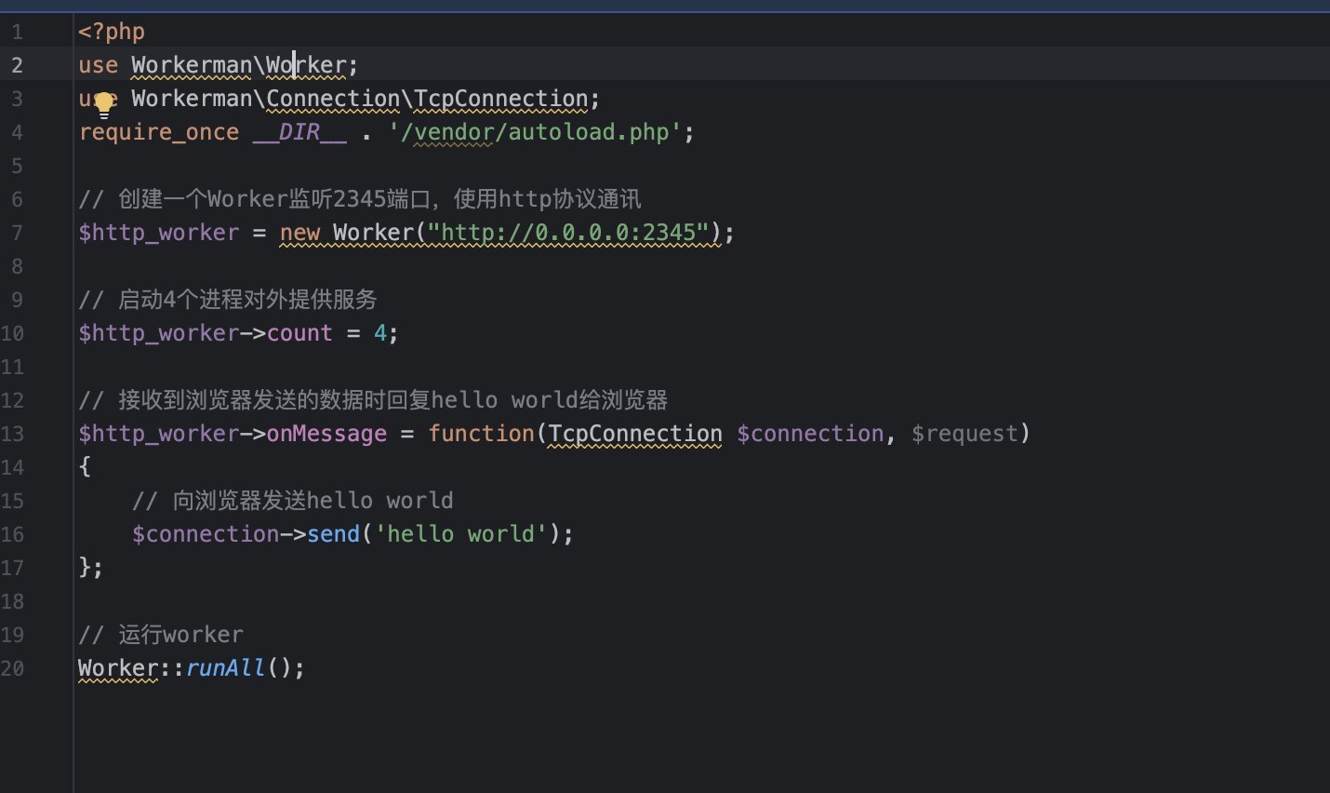Click the comment on line 12 about hello world
The width and height of the screenshot is (1330, 793).
tap(373, 400)
